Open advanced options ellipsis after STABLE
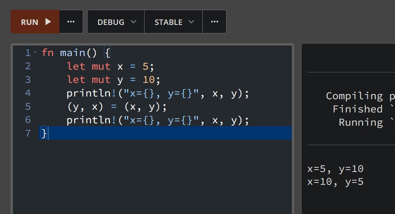The height and width of the screenshot is (214, 395). (x=214, y=22)
